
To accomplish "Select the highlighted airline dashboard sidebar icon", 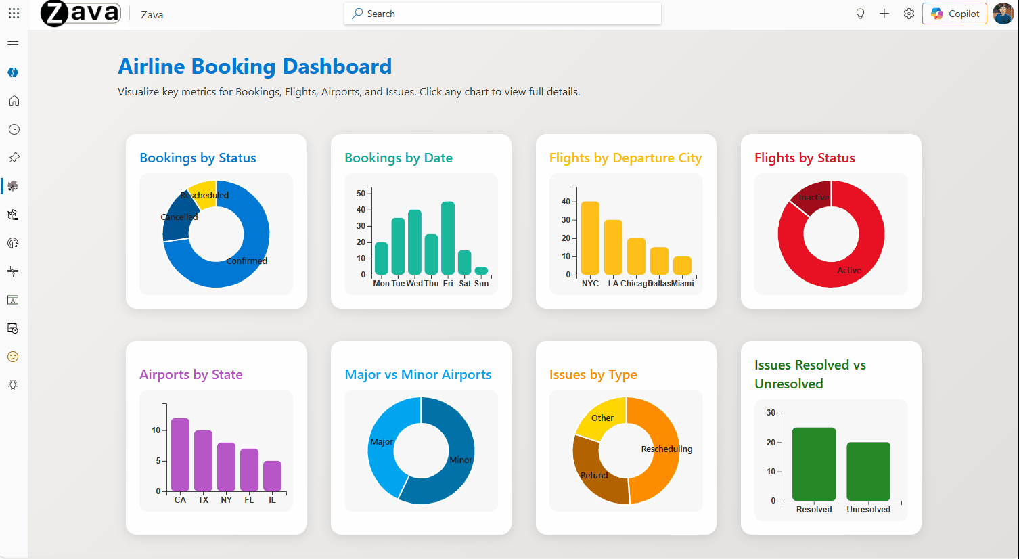I will [13, 185].
